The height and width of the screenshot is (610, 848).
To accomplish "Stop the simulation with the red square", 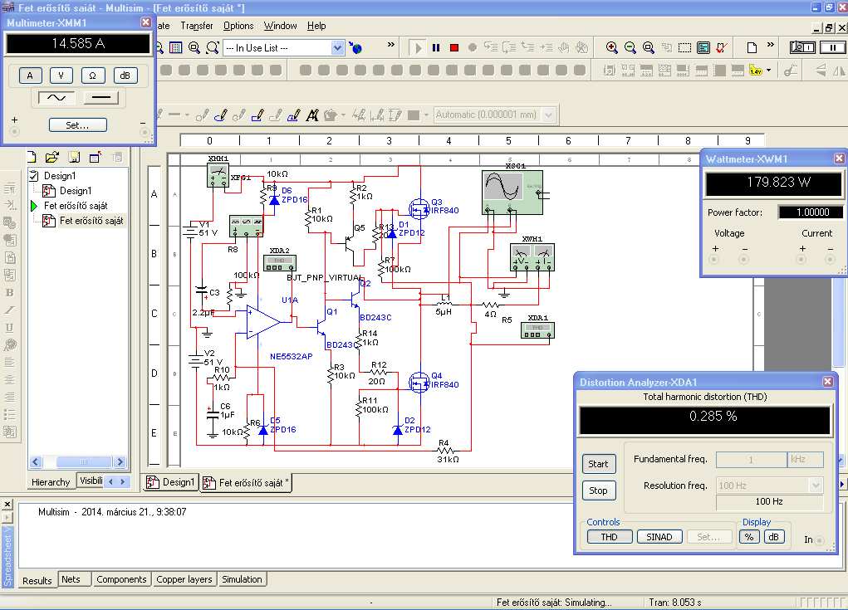I will point(454,48).
